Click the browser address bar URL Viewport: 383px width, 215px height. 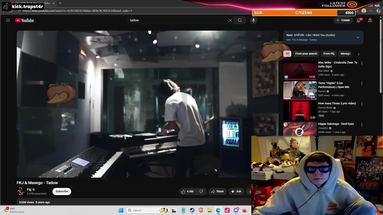point(77,11)
